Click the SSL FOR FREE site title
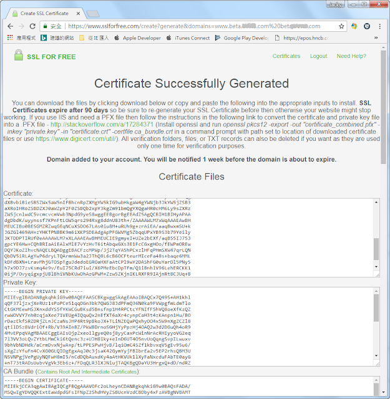 click(x=51, y=57)
